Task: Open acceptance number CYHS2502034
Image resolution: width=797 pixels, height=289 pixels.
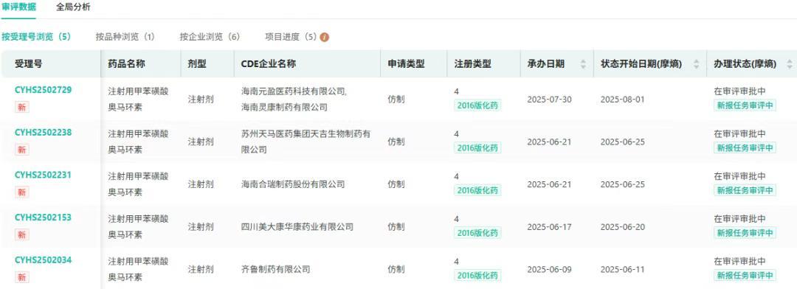Action: 44,260
